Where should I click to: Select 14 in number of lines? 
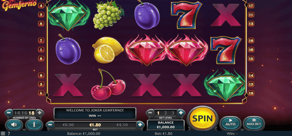point(17,113)
